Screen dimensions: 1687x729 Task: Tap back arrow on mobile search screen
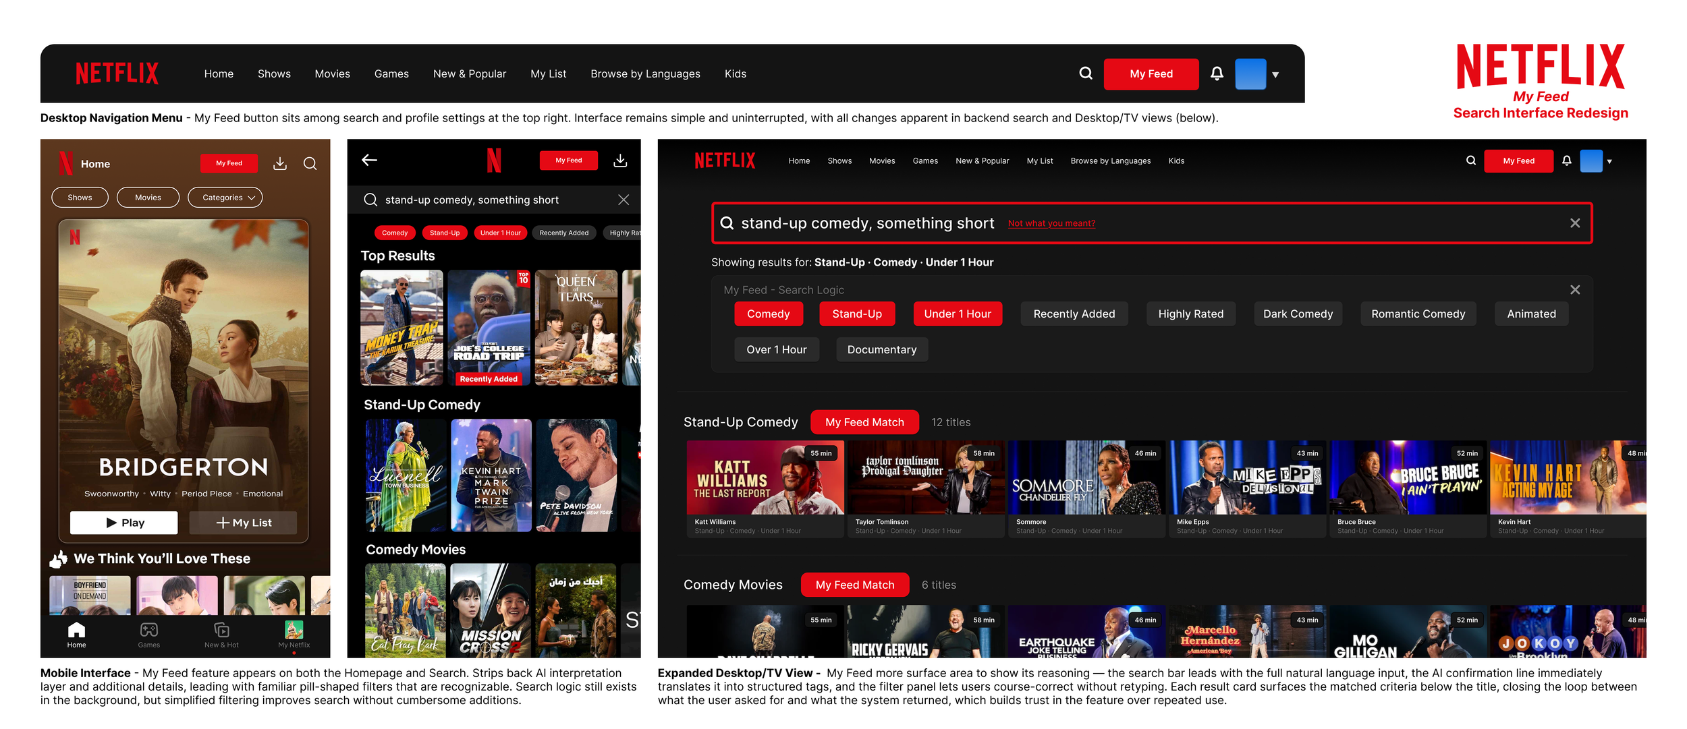369,160
